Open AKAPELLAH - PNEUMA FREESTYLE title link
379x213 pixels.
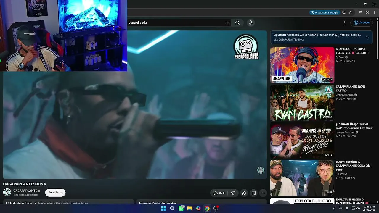352,51
